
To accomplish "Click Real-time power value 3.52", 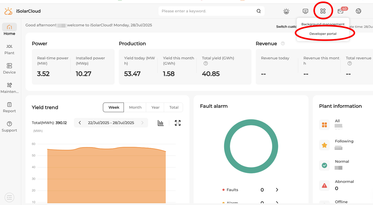I will pos(43,74).
